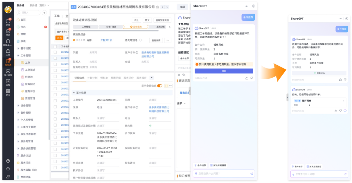Click the 查看详情 button
This screenshot has width=352, height=183.
pyautogui.click(x=156, y=41)
